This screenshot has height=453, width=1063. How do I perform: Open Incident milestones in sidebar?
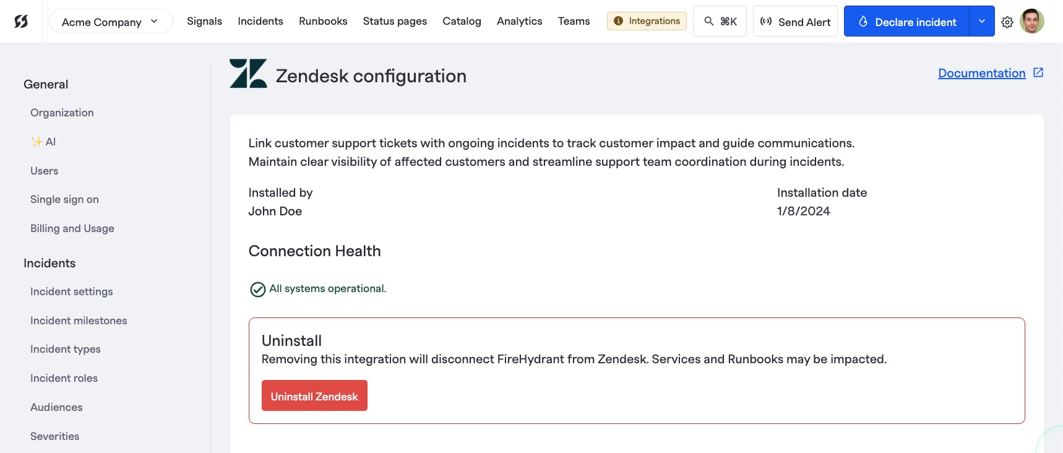79,321
